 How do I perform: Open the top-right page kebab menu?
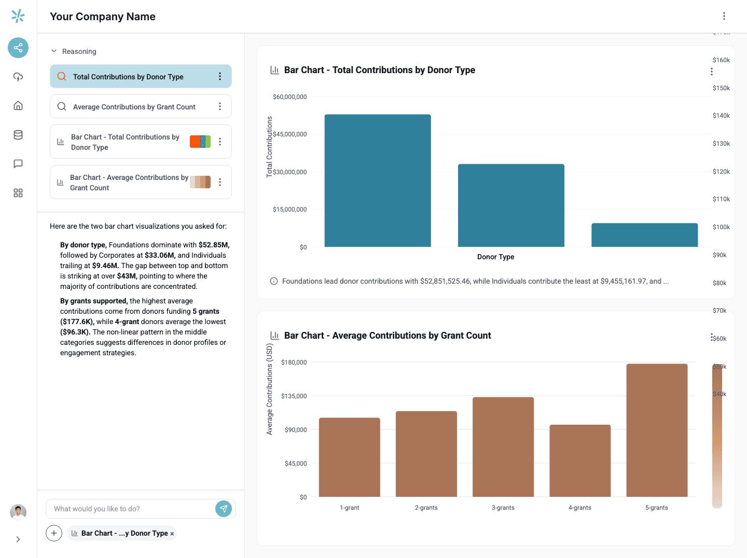pyautogui.click(x=724, y=16)
